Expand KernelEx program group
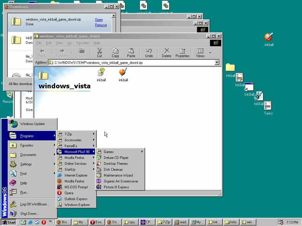Image resolution: width=302 pixels, height=226 pixels. [76, 146]
